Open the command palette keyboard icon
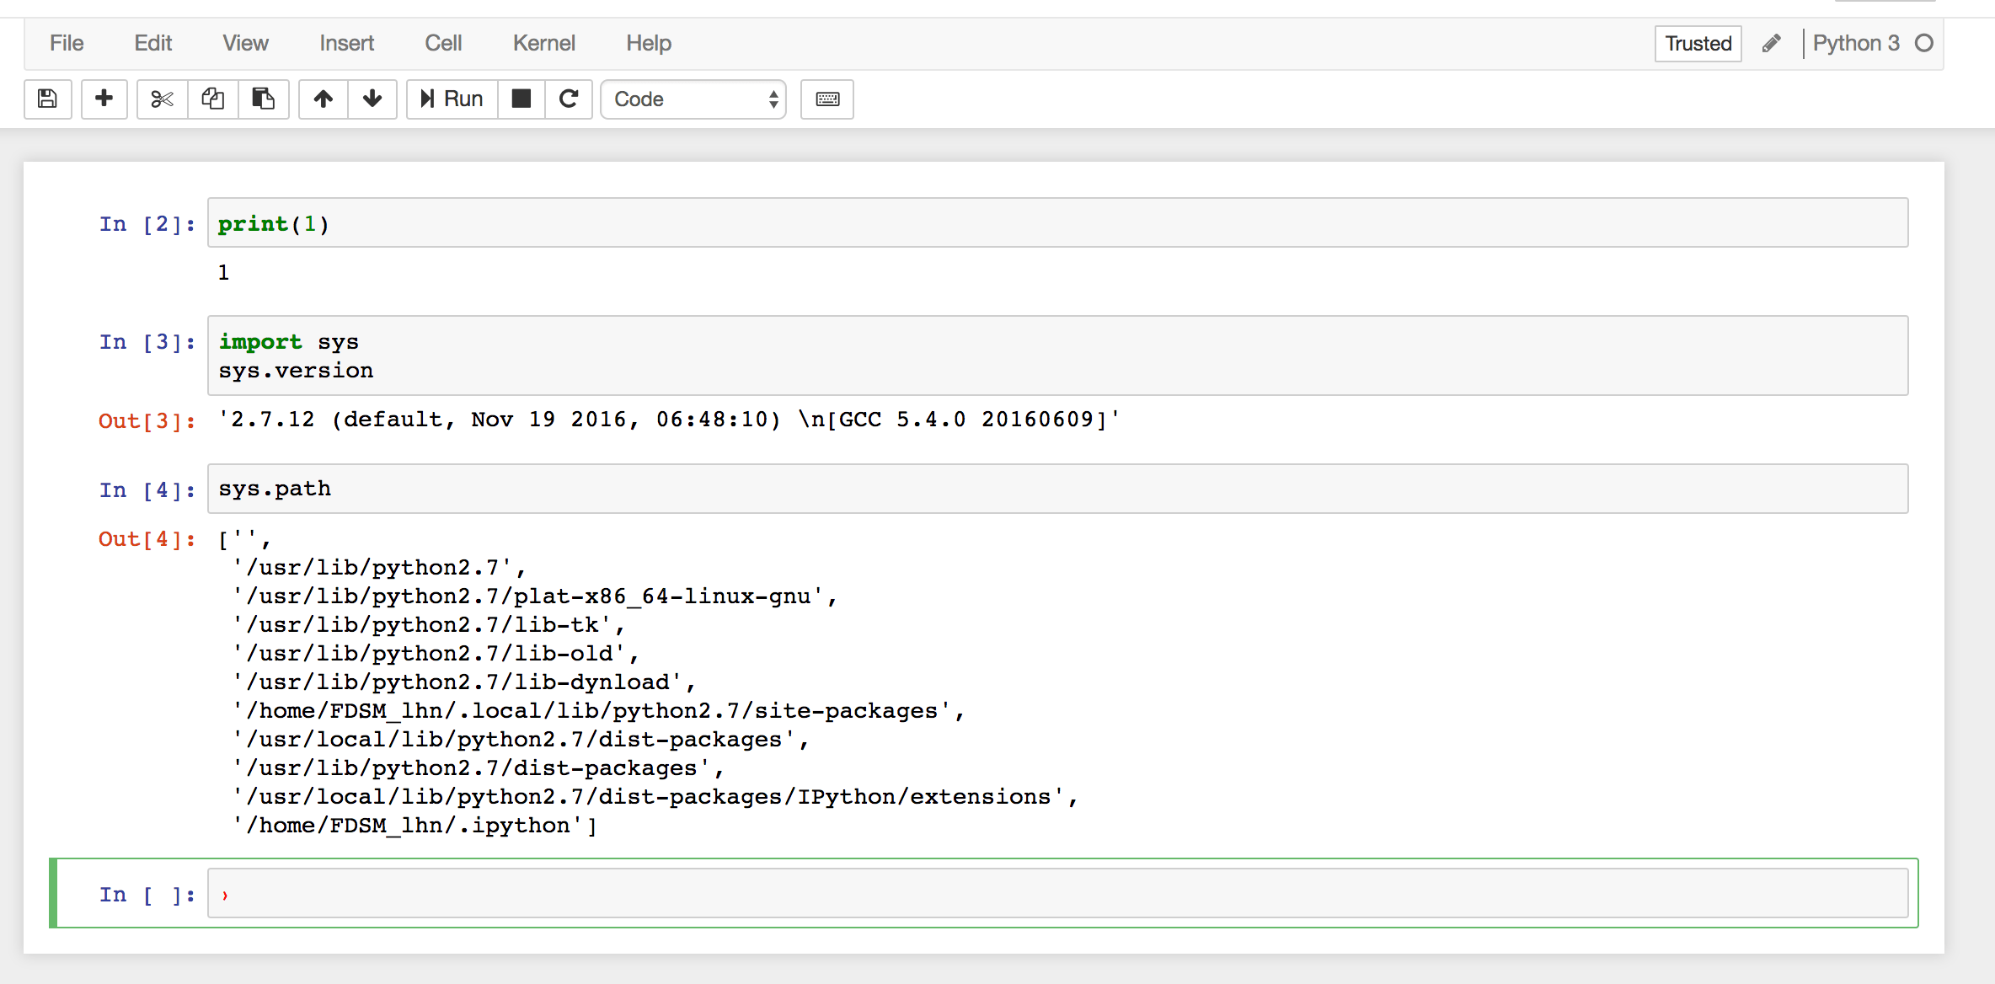This screenshot has width=1995, height=984. (x=827, y=99)
